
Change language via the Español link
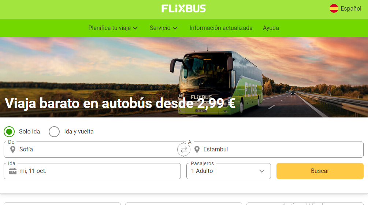tap(351, 9)
